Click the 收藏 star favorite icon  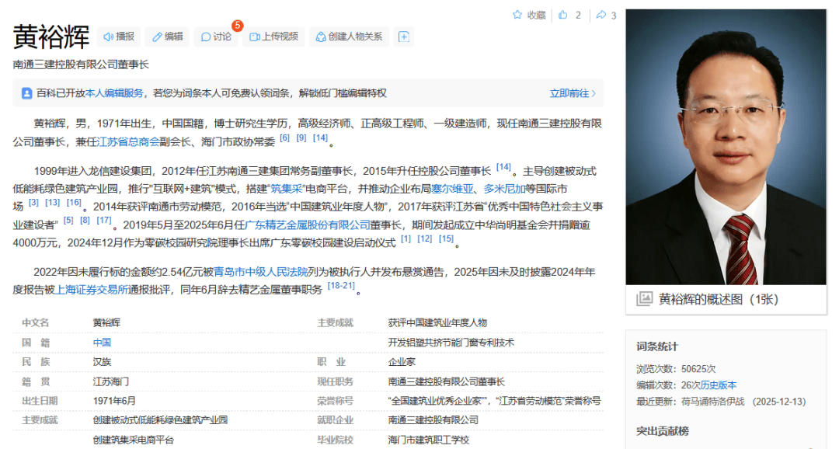pyautogui.click(x=518, y=15)
